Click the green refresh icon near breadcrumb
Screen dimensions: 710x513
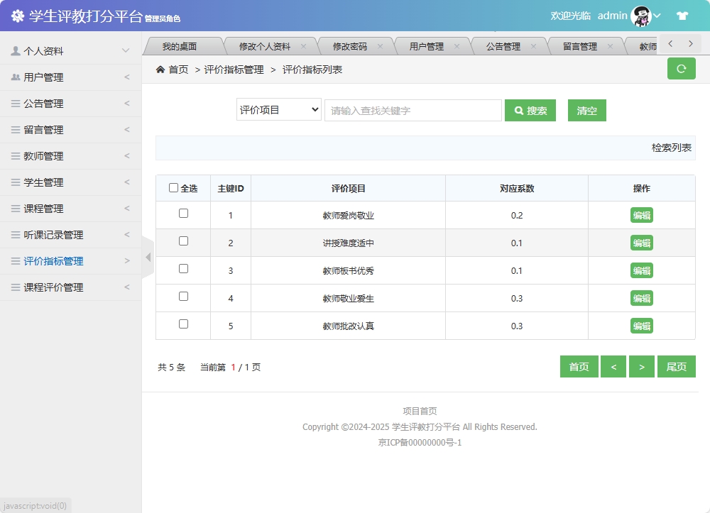click(681, 70)
